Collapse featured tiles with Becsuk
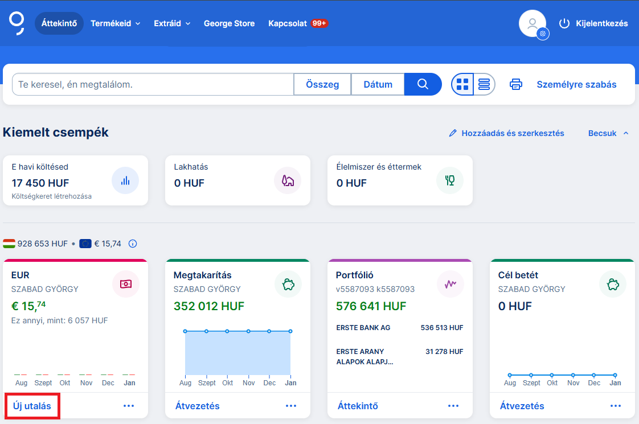This screenshot has width=639, height=424. pyautogui.click(x=608, y=133)
